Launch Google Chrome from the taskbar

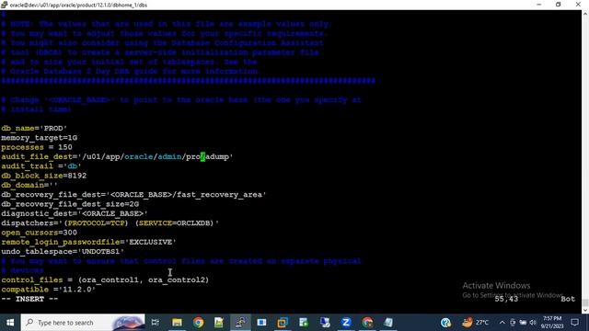[x=199, y=323]
